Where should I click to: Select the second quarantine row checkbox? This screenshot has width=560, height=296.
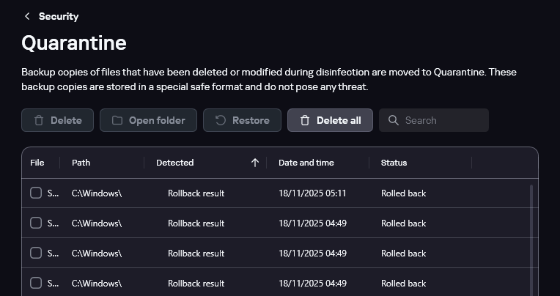[36, 223]
